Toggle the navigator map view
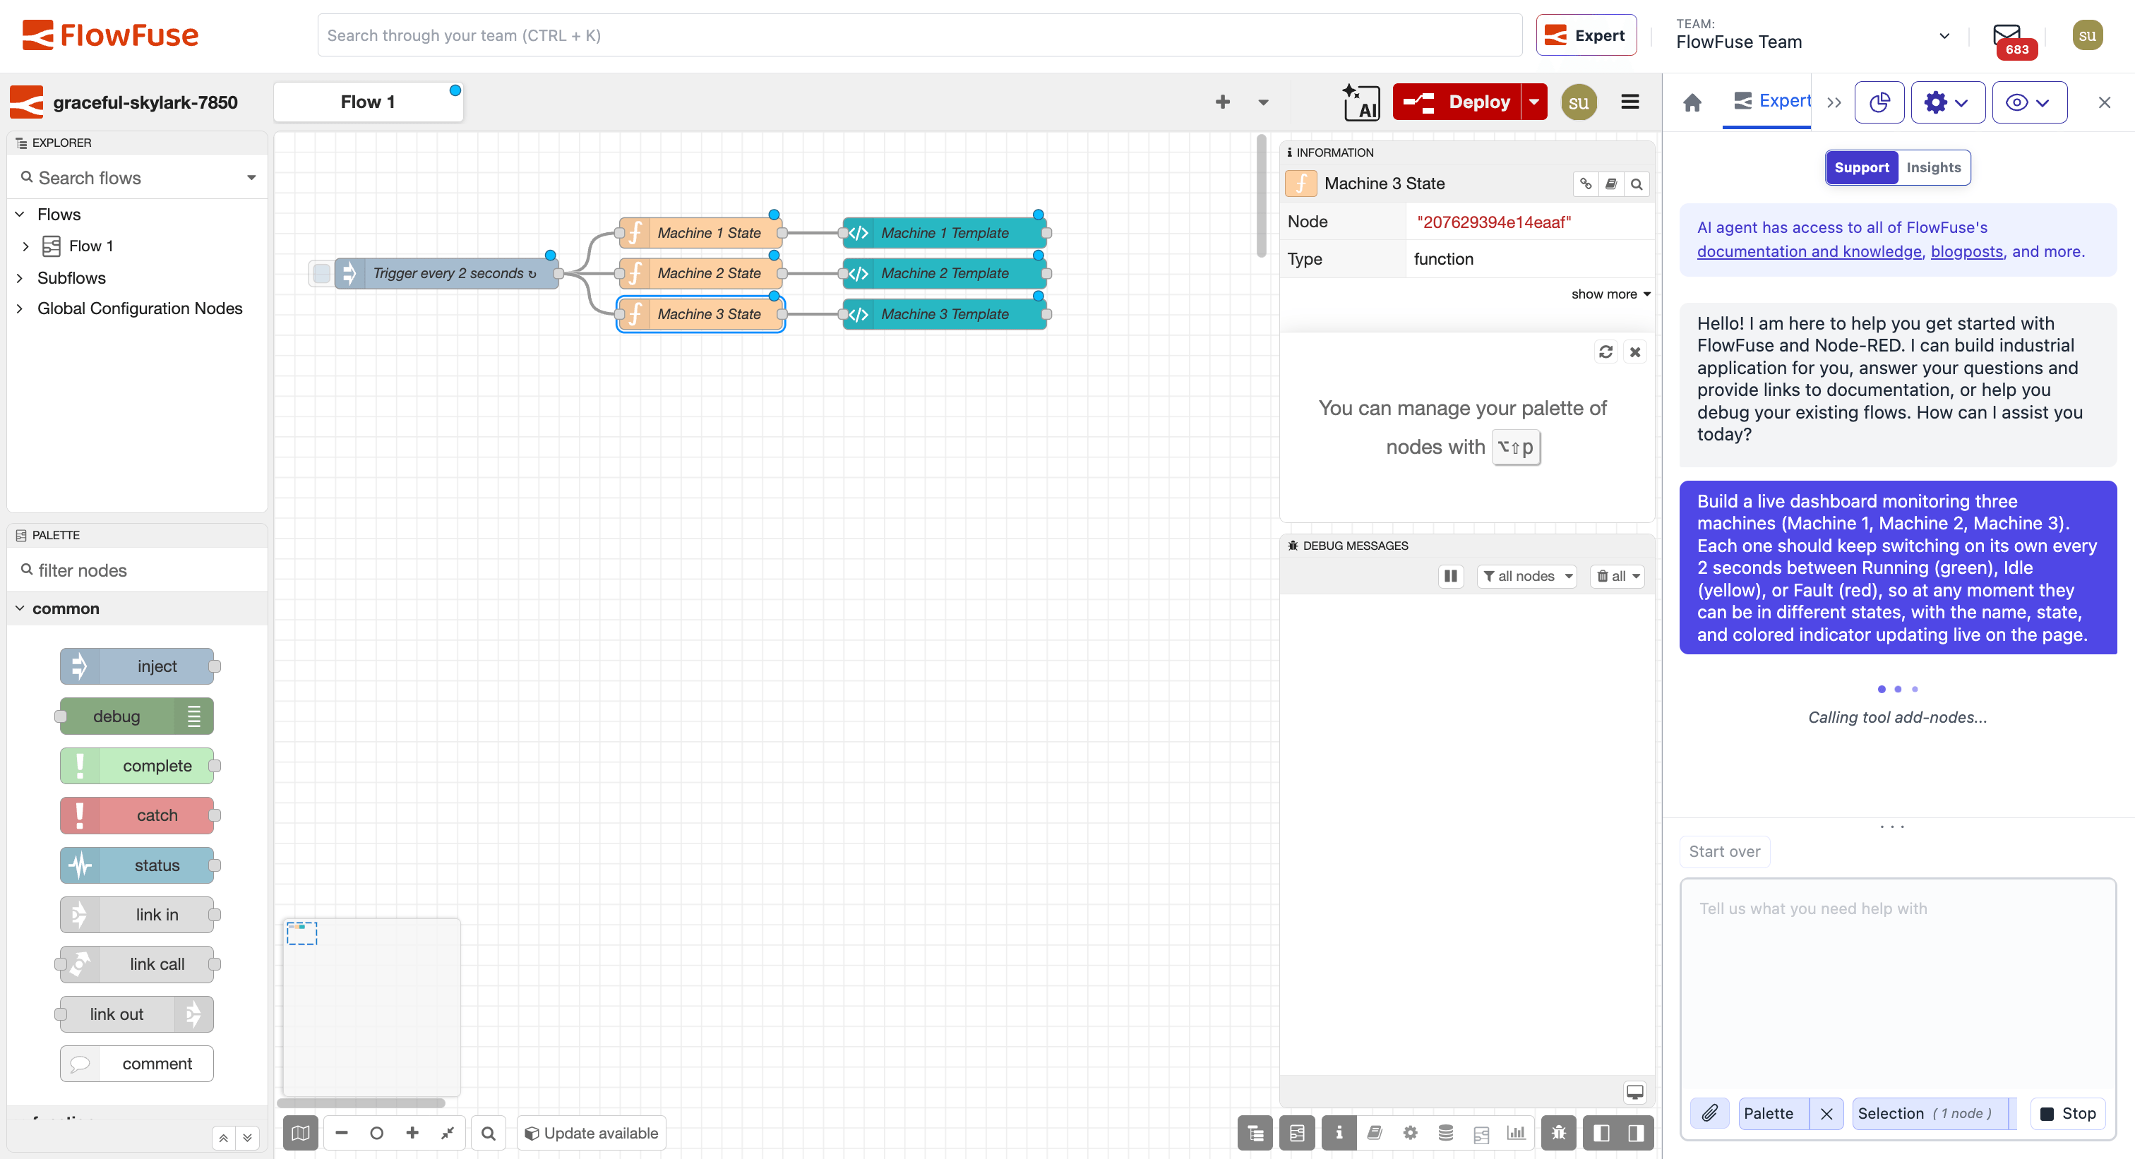Image resolution: width=2135 pixels, height=1159 pixels. (300, 1132)
